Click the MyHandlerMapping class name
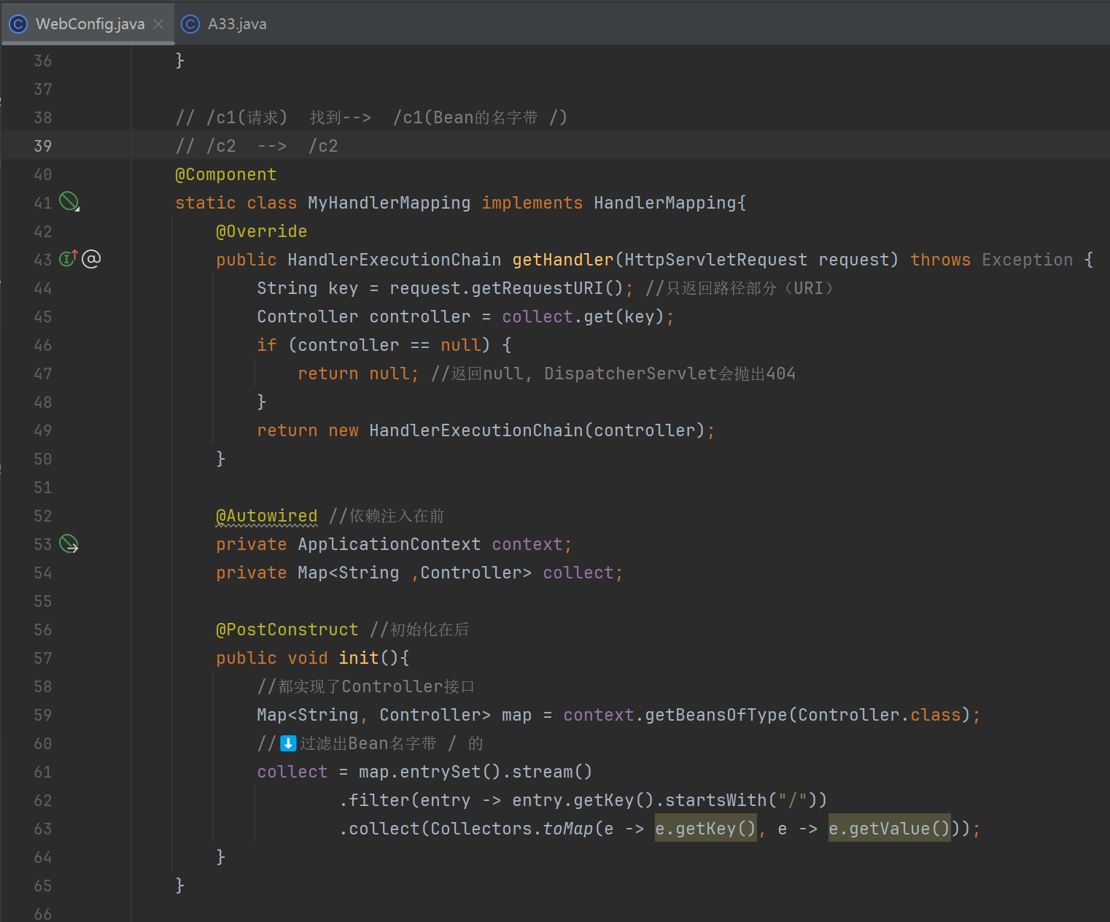The height and width of the screenshot is (922, 1110). 389,203
